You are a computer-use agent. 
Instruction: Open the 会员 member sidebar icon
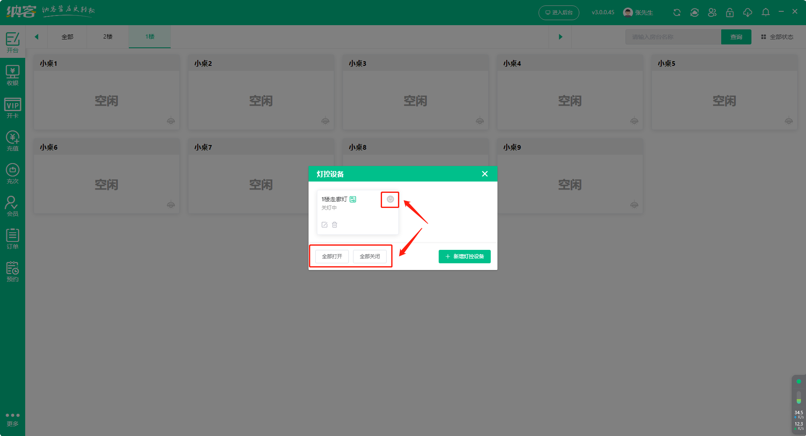pos(13,206)
